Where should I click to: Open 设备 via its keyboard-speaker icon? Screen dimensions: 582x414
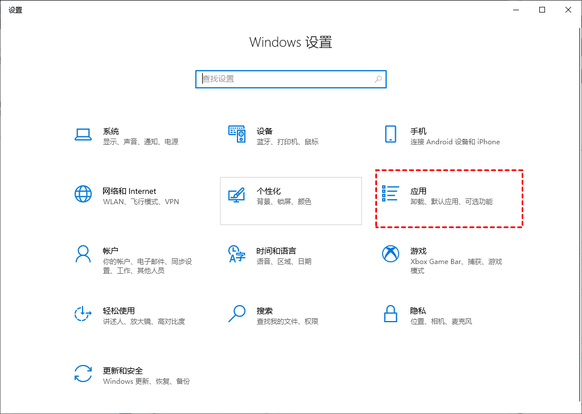(236, 135)
